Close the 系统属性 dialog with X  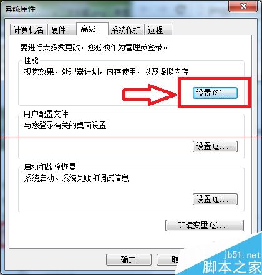(243, 6)
